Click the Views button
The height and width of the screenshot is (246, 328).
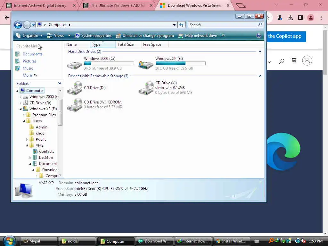56,36
